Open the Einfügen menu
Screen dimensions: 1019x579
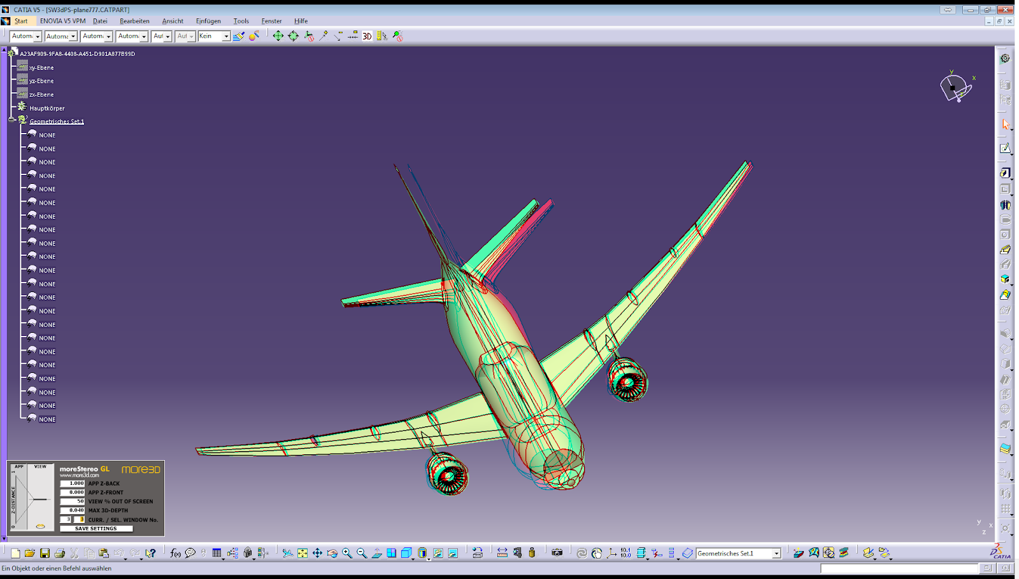click(210, 20)
